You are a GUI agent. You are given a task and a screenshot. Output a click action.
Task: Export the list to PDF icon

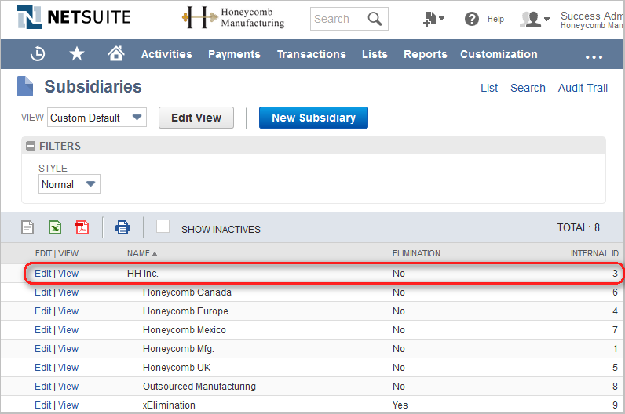(82, 227)
